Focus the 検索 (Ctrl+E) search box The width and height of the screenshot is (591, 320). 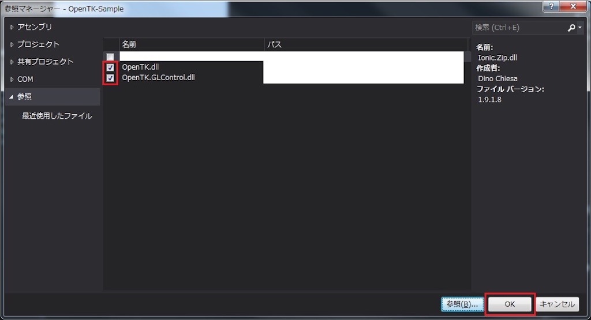coord(519,28)
